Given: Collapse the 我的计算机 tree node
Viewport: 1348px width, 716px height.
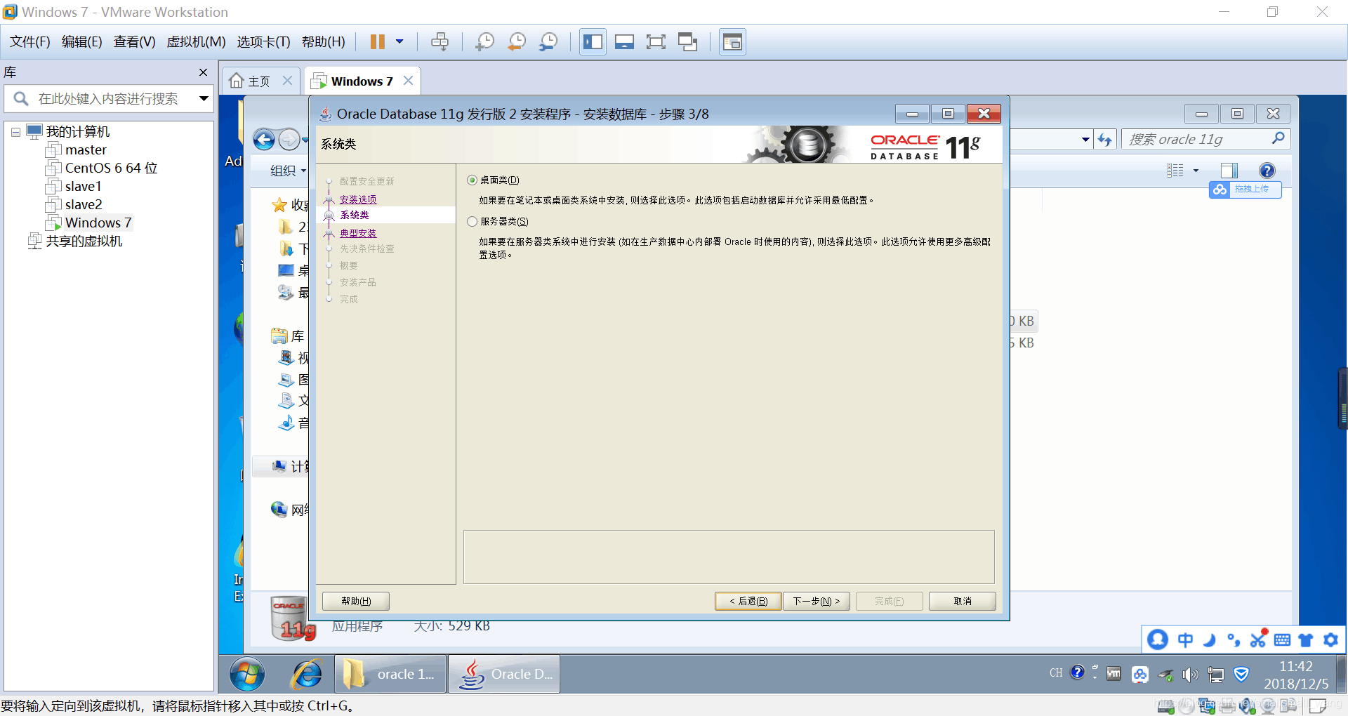Looking at the screenshot, I should pyautogui.click(x=15, y=132).
